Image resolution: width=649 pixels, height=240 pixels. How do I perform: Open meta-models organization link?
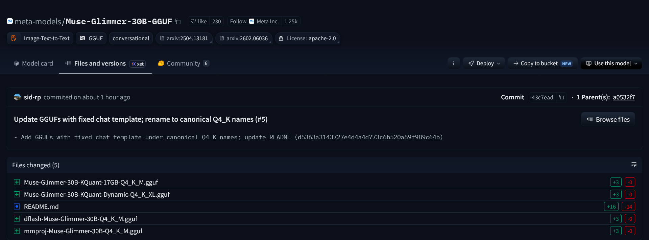point(38,22)
